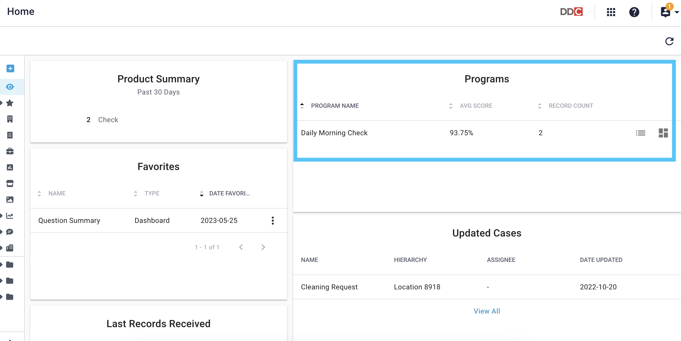Viewport: 681px width, 341px height.
Task: Click the blue plus icon in sidebar
Action: click(10, 69)
